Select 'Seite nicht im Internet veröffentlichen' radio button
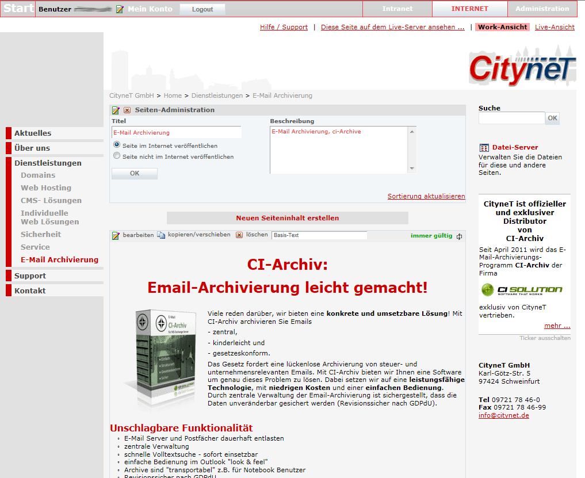 tap(117, 156)
